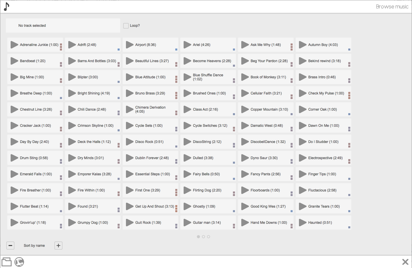Click the play icon for Airport
This screenshot has width=412, height=268.
(129, 45)
